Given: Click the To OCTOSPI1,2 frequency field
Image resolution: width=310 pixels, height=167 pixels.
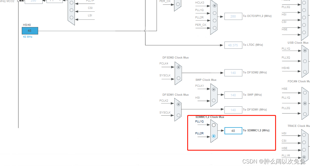Looking at the screenshot, I should [233, 16].
